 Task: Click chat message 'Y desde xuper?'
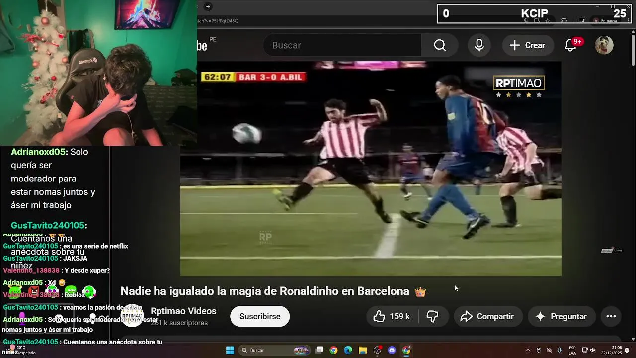point(87,270)
